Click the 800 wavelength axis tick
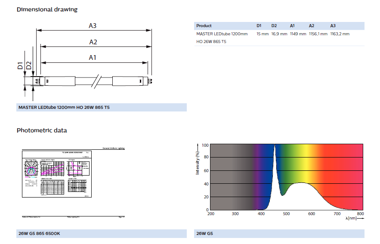The image size is (380, 244). 360,214
